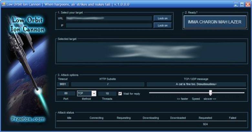Focus the IP address input field
This screenshot has height=132, width=252.
(109, 25)
